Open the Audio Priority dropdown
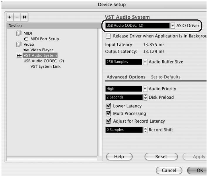 click(145, 89)
